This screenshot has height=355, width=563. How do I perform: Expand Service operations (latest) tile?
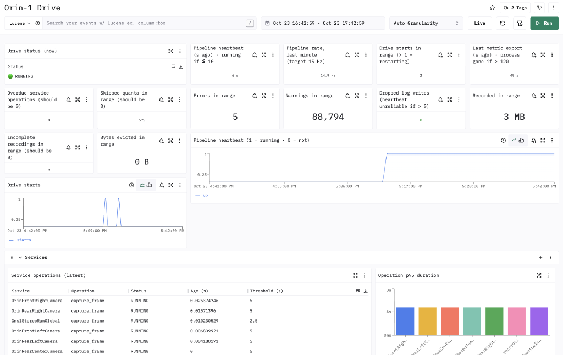356,275
